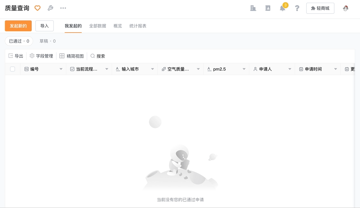Favorite the app with the heart icon
Image resolution: width=360 pixels, height=208 pixels.
click(x=37, y=8)
